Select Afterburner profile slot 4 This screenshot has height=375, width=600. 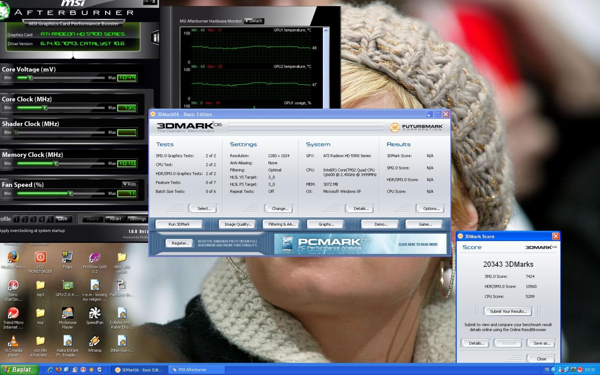[42, 219]
